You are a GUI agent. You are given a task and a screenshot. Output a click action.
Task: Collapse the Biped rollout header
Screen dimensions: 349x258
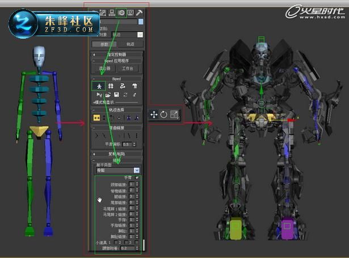pos(116,79)
